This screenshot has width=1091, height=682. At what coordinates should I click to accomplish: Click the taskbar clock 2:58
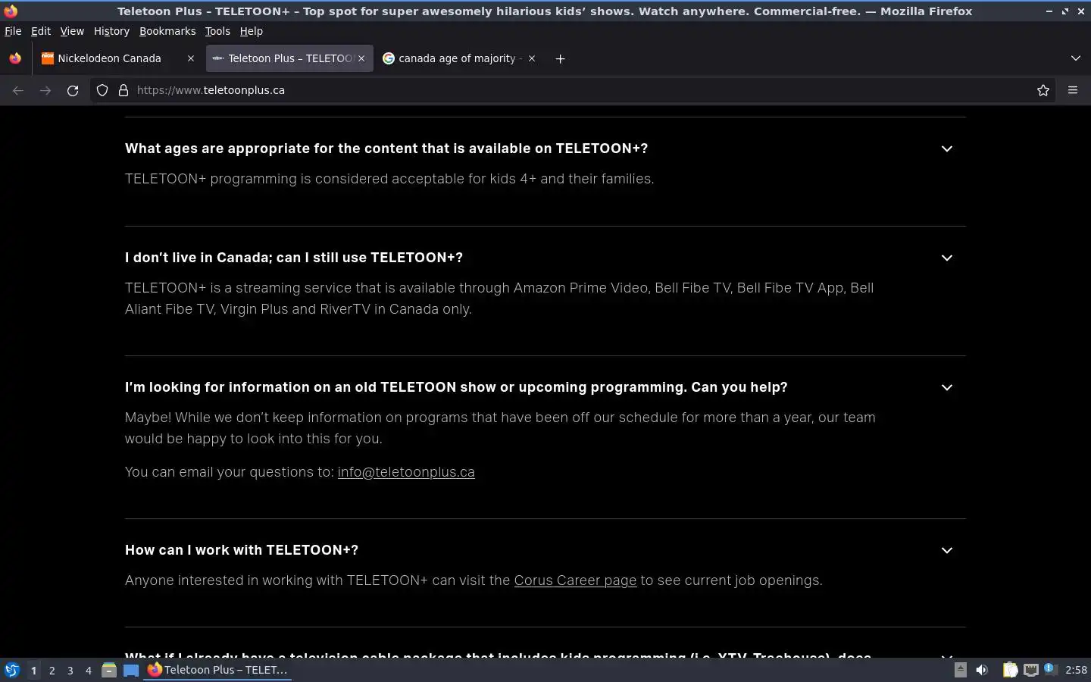1076,670
